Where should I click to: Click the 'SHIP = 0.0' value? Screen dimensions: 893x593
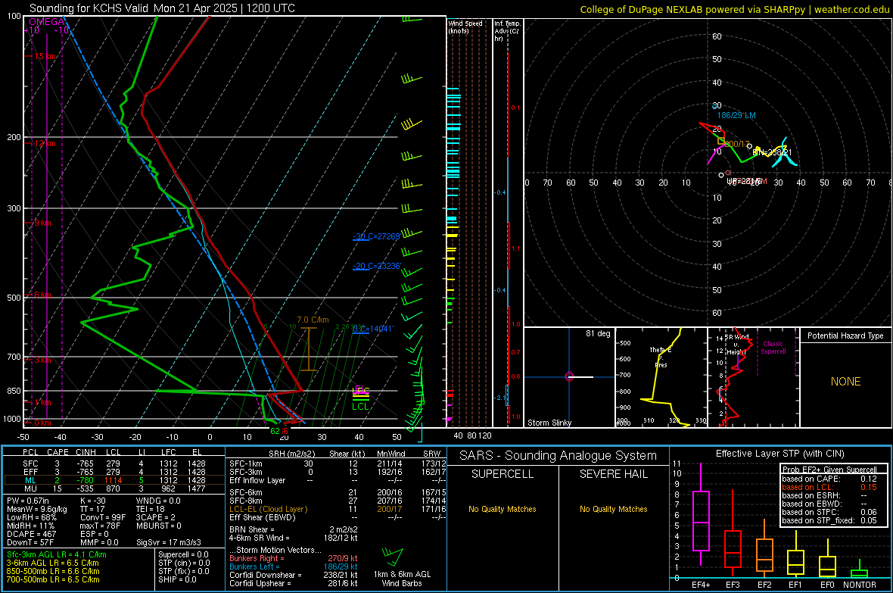[177, 579]
